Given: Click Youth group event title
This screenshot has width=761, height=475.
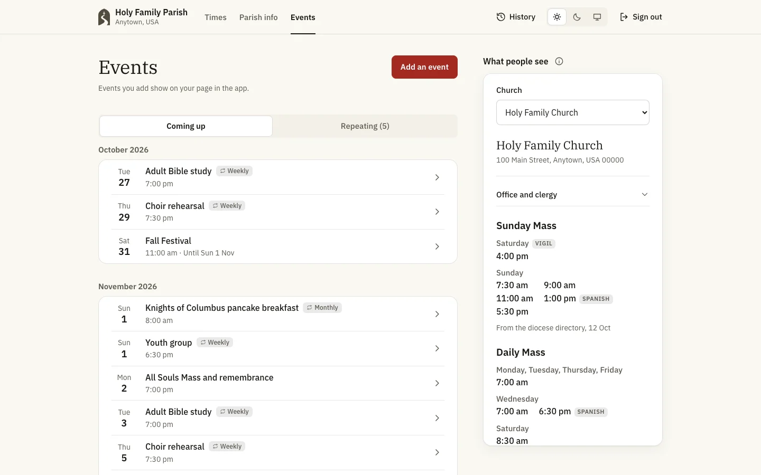Looking at the screenshot, I should pyautogui.click(x=169, y=343).
